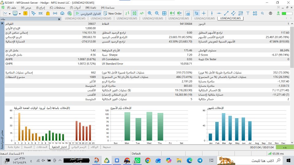Tile chart windows with grid icon
Image resolution: width=294 pixels, height=165 pixels.
pyautogui.click(x=164, y=13)
